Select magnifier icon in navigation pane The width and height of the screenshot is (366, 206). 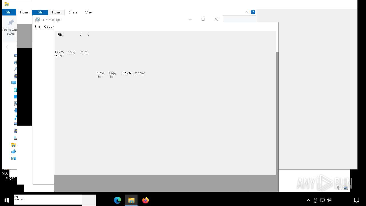point(15,69)
